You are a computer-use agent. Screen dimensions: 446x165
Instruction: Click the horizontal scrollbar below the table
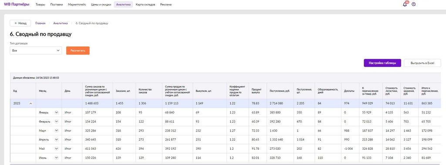tap(225, 164)
